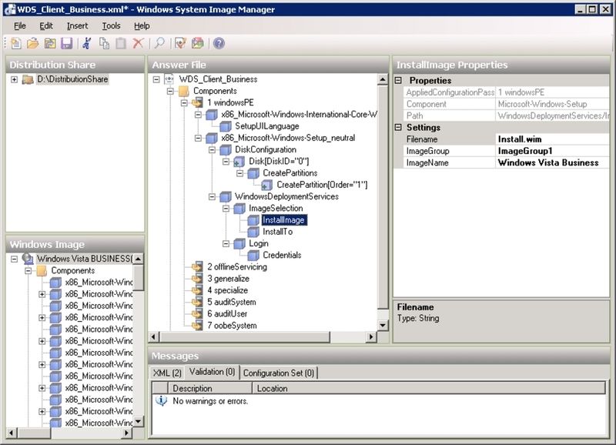
Task: Click the Cut scissors icon in the toolbar
Action: pos(87,44)
